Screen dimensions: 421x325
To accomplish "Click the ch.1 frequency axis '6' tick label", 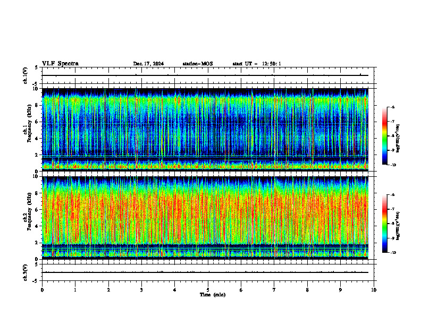I will [x=37, y=122].
